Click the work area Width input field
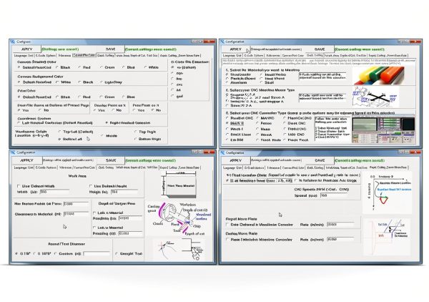The image size is (429, 302). [54, 192]
